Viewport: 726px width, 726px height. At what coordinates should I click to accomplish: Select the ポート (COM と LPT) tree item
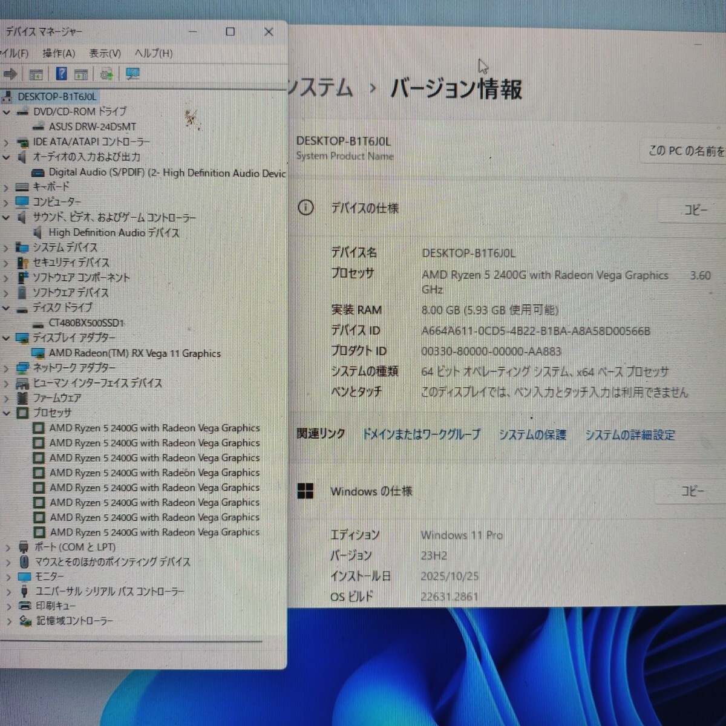75,546
